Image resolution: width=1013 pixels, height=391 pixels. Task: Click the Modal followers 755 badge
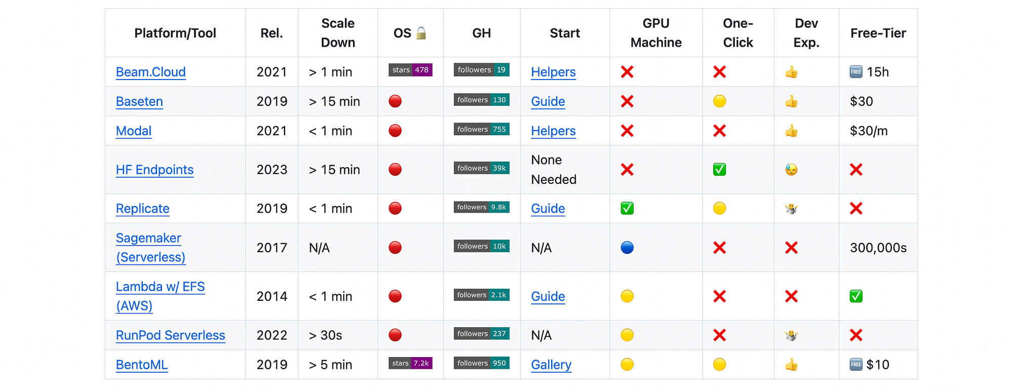pos(481,129)
